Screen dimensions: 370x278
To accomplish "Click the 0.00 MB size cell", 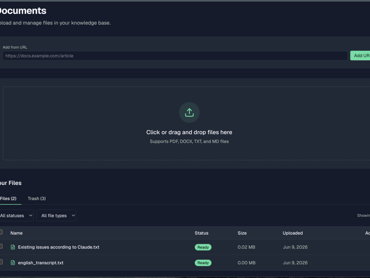I will pyautogui.click(x=246, y=263).
